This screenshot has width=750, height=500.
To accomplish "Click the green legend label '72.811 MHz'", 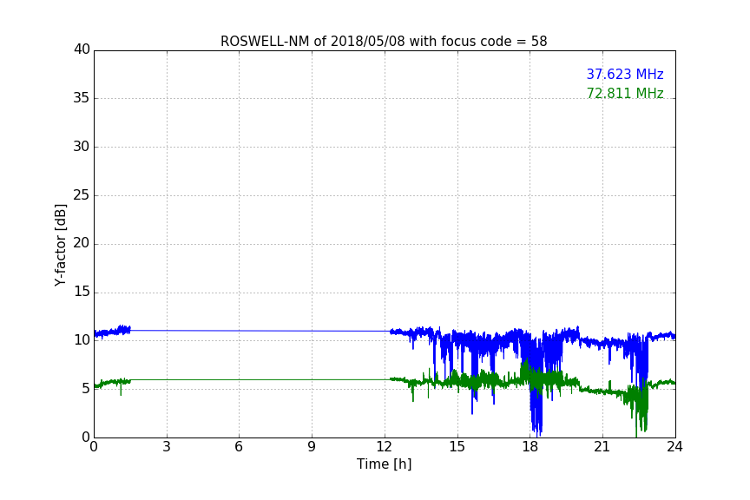I will [x=625, y=93].
